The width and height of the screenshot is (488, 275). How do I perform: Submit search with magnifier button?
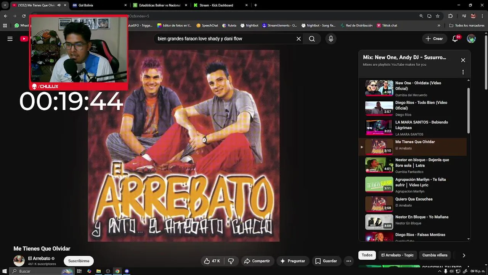click(x=312, y=39)
